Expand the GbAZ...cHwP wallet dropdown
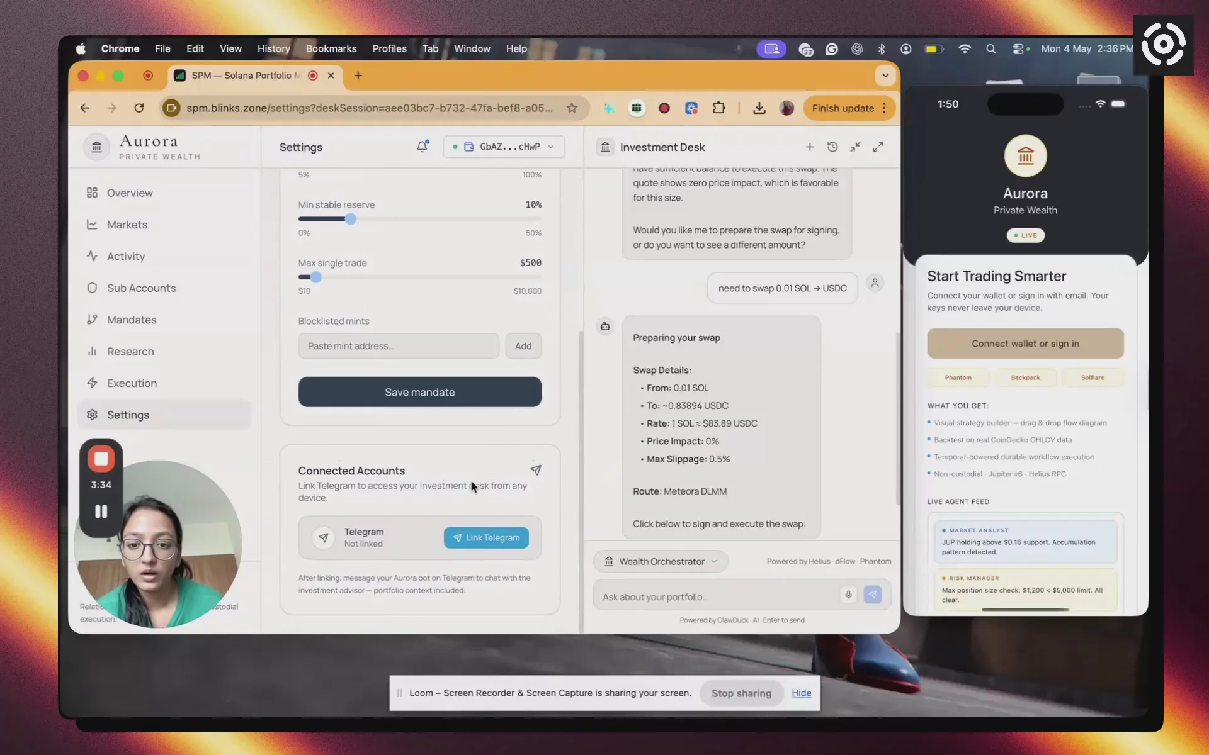This screenshot has width=1209, height=755. [504, 147]
